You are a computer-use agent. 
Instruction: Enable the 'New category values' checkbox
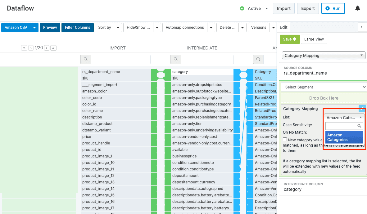(285, 140)
